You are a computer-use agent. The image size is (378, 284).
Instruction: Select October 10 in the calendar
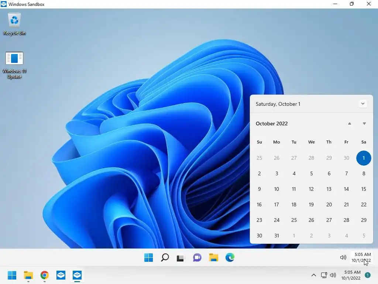(277, 189)
